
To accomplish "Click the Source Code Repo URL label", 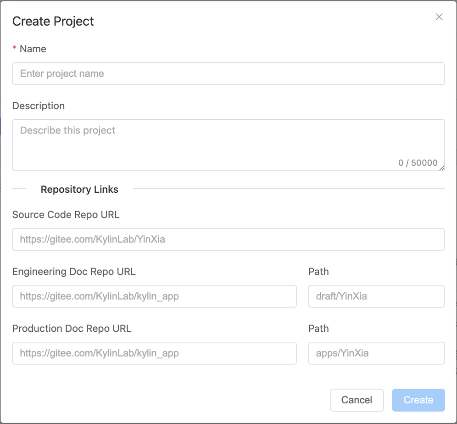I will pyautogui.click(x=66, y=214).
